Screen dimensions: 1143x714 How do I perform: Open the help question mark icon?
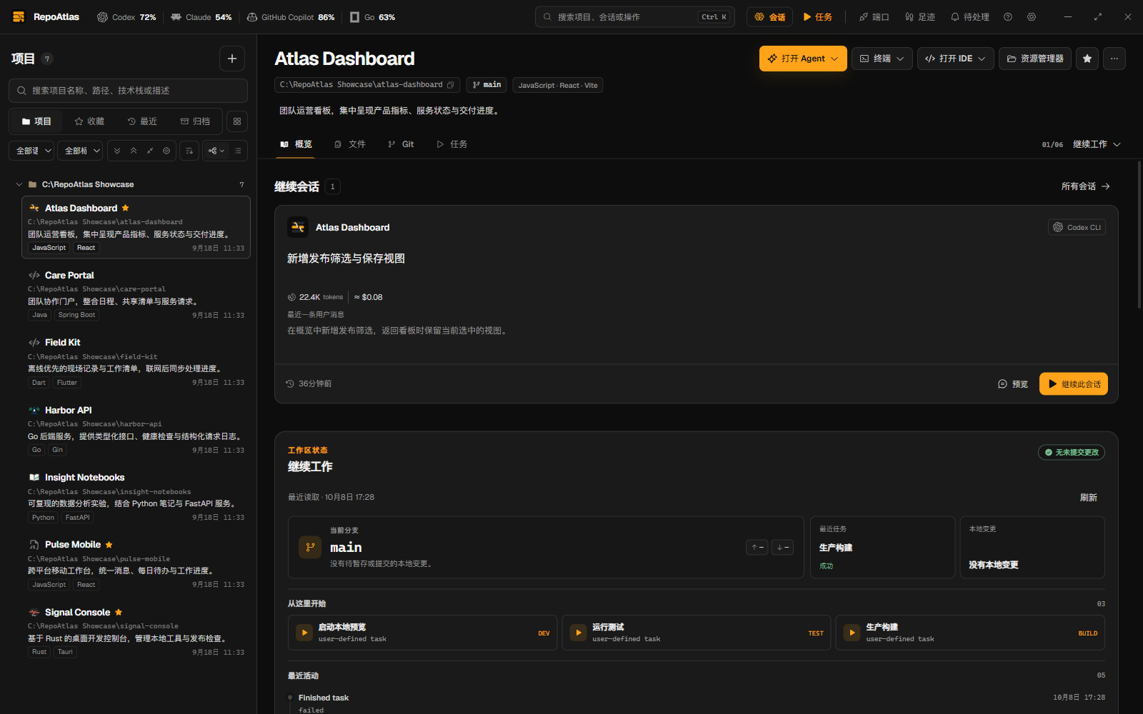pos(1008,17)
